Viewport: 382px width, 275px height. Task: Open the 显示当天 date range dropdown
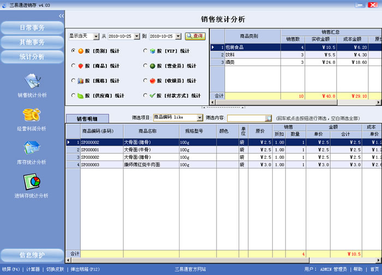[x=96, y=37]
